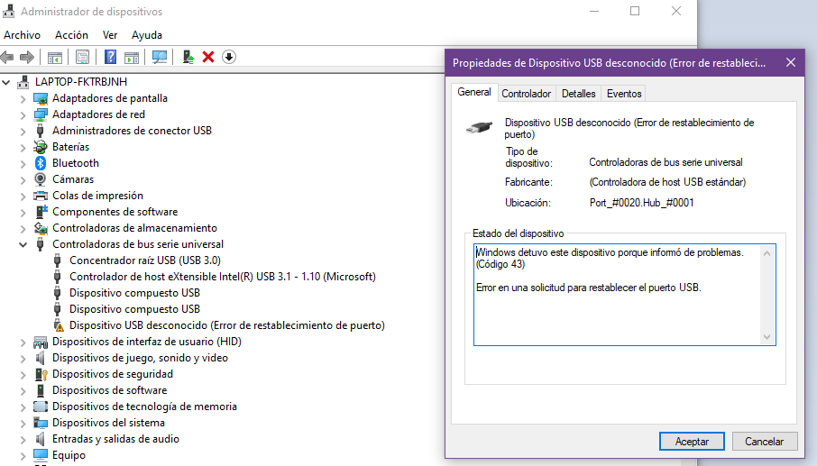Click the Disable device down-arrow icon
The image size is (817, 466).
(229, 57)
